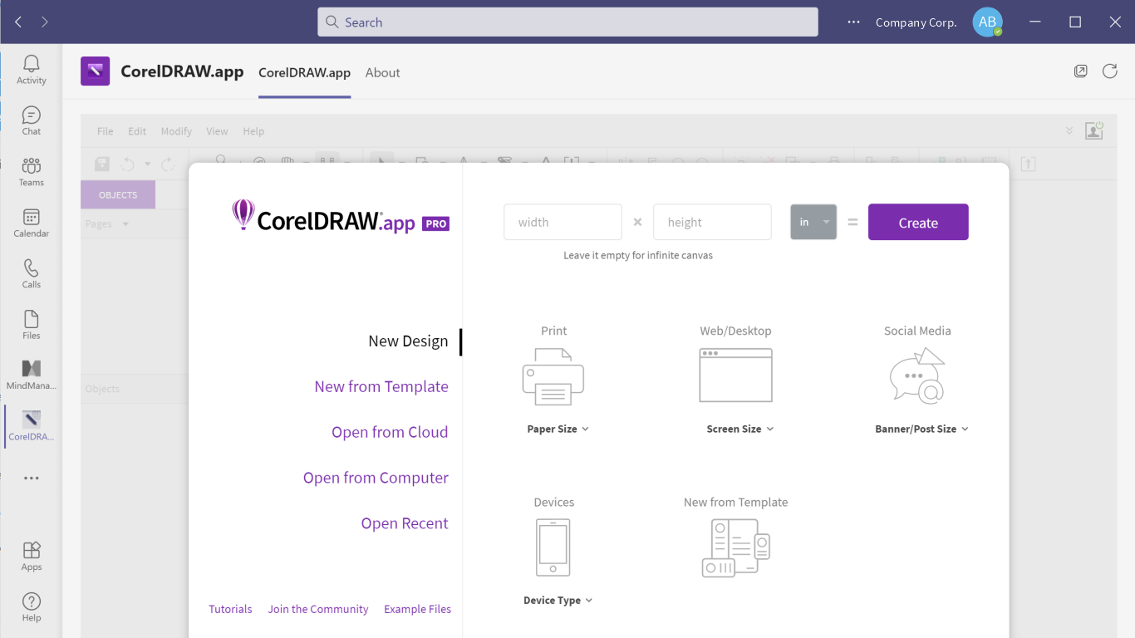The image size is (1135, 638).
Task: Click the Social Media category label
Action: 917,331
